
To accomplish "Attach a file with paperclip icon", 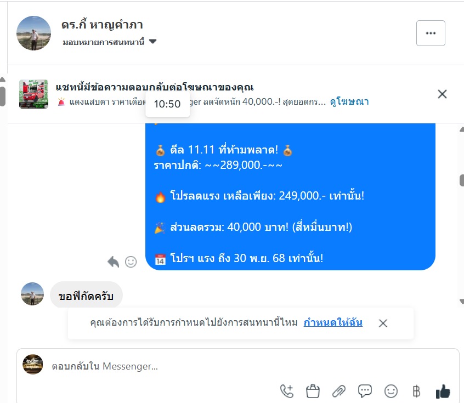I will [339, 391].
